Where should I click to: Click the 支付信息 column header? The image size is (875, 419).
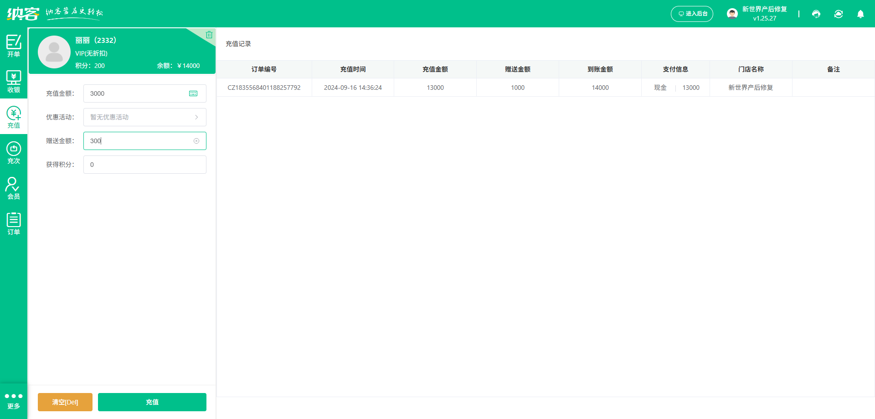675,69
